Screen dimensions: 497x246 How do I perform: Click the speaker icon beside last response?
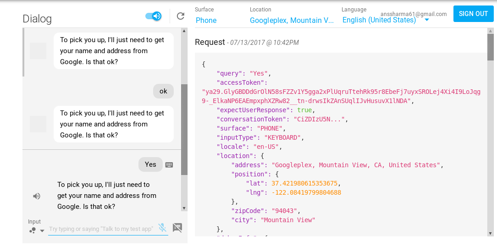click(37, 196)
